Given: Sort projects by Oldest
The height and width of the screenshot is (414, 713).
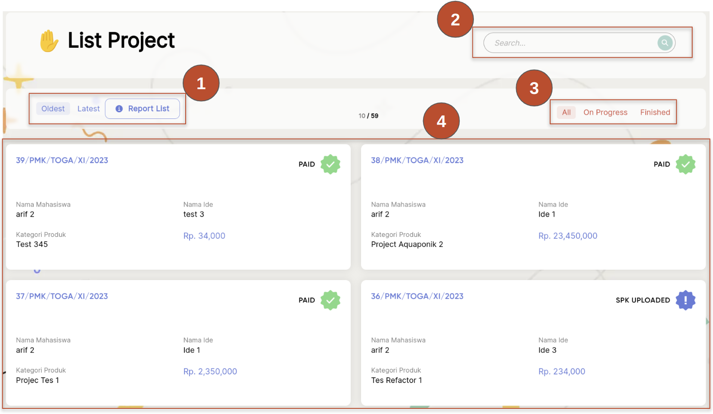Looking at the screenshot, I should coord(53,109).
